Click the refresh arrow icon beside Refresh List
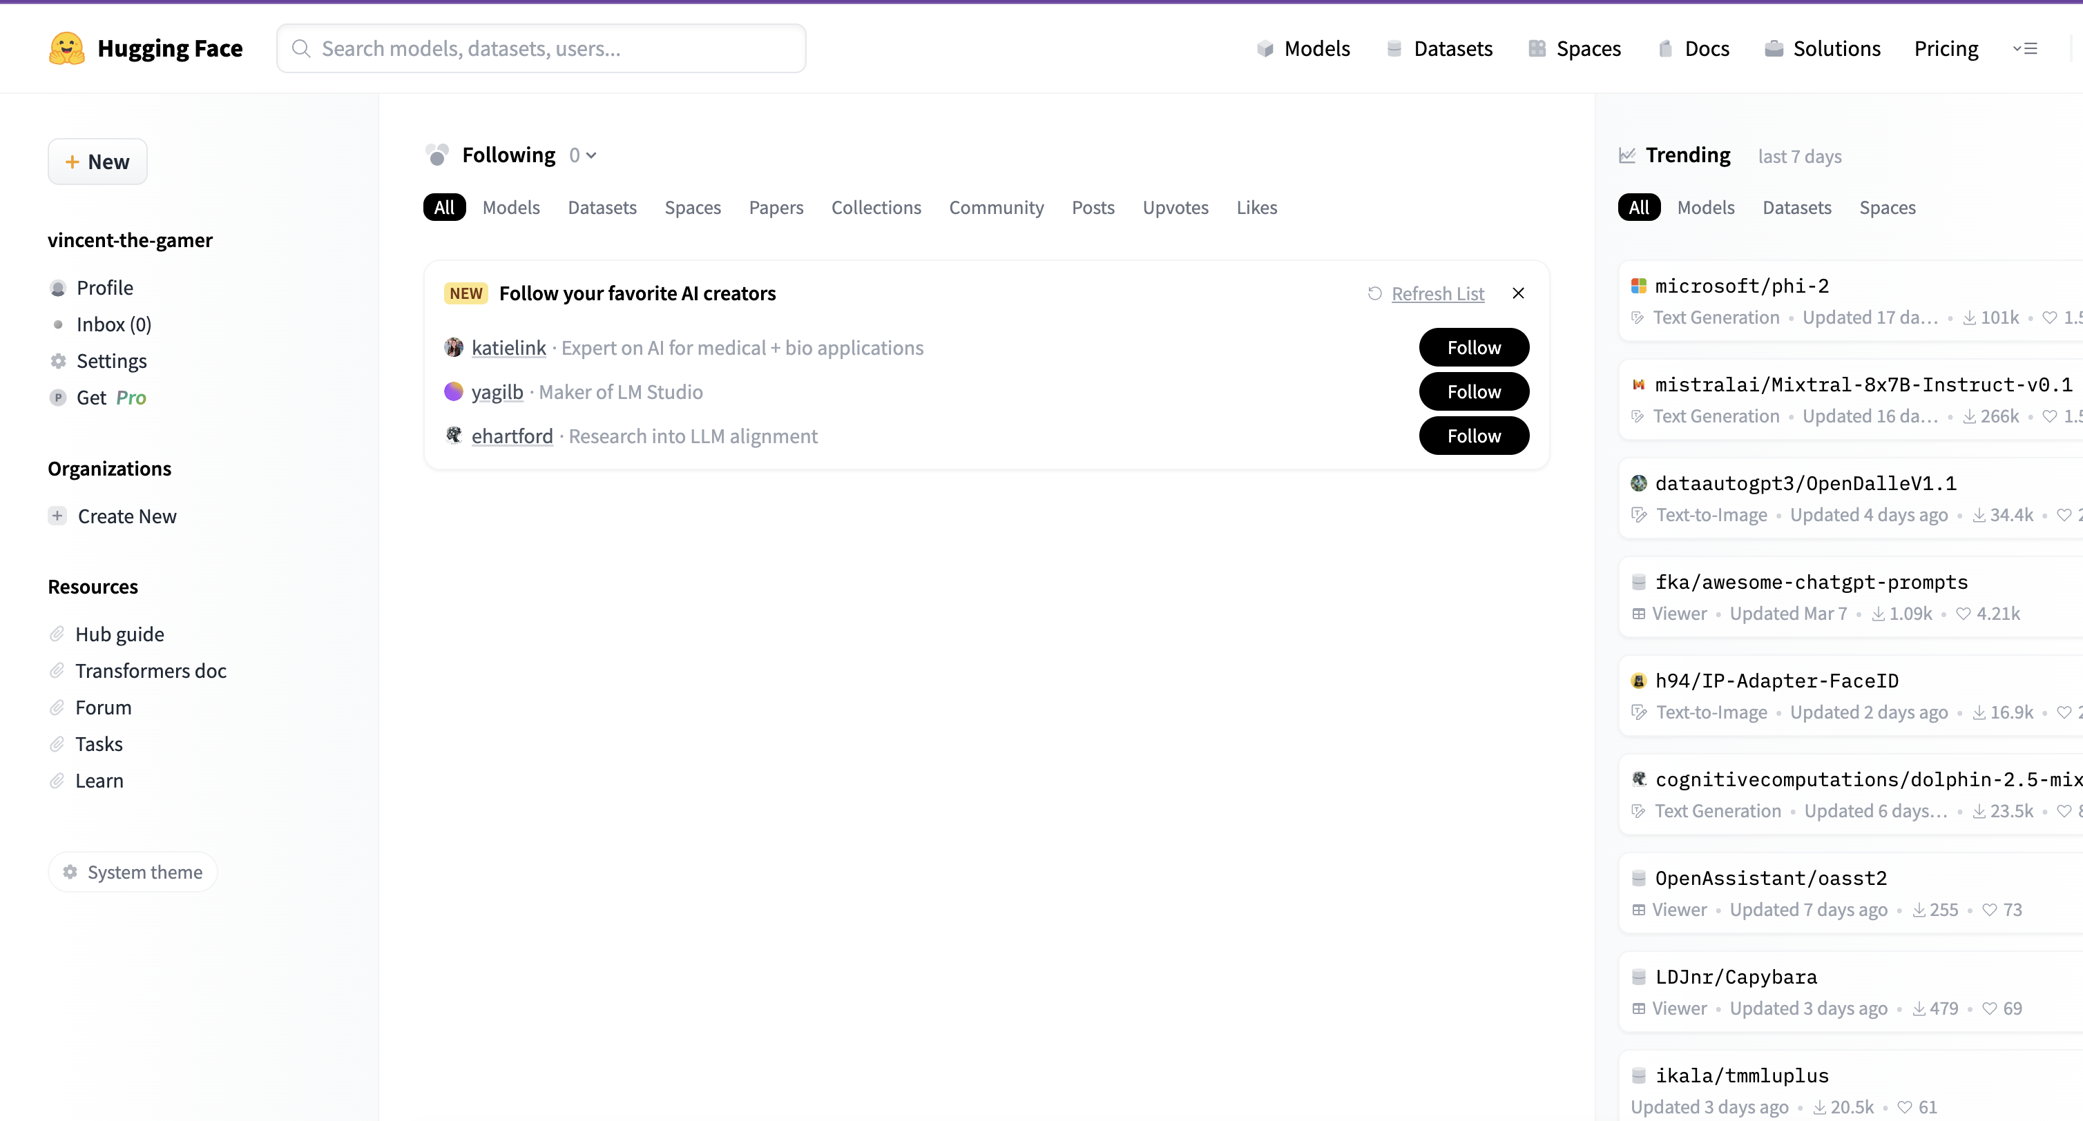Viewport: 2083px width, 1121px height. tap(1374, 293)
